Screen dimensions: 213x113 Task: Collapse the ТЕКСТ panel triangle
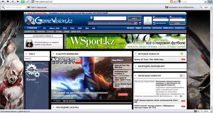tap(26, 54)
